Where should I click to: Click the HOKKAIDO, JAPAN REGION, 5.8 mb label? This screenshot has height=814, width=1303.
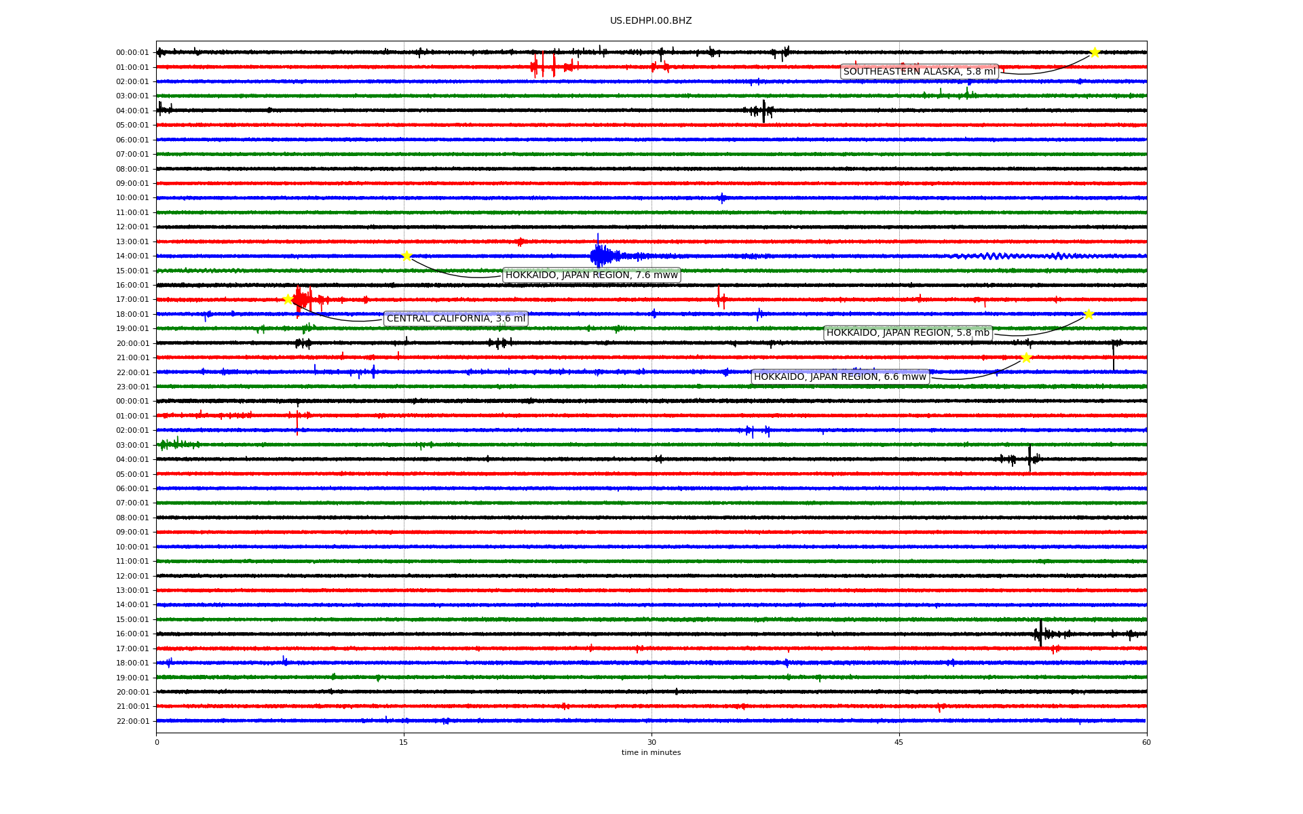click(908, 333)
